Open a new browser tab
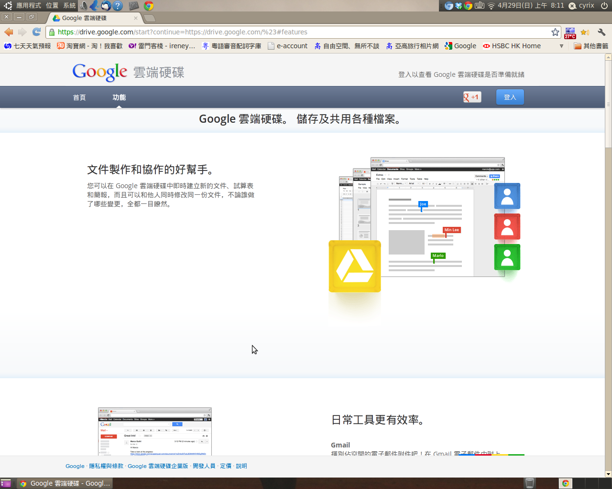The width and height of the screenshot is (612, 489). click(150, 18)
